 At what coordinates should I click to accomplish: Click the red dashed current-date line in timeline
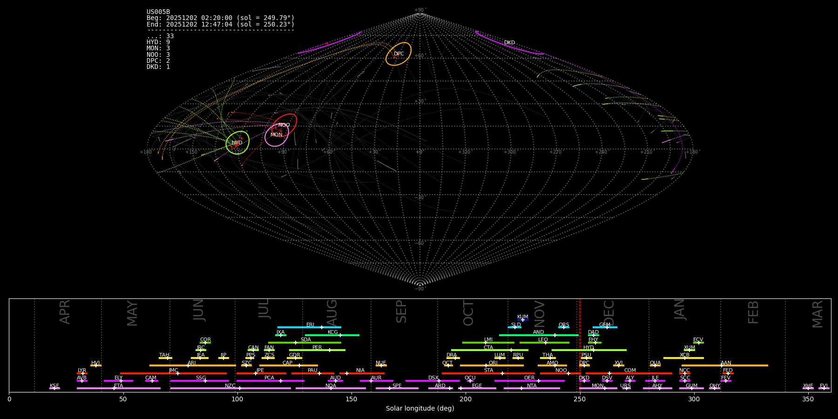pos(580,345)
